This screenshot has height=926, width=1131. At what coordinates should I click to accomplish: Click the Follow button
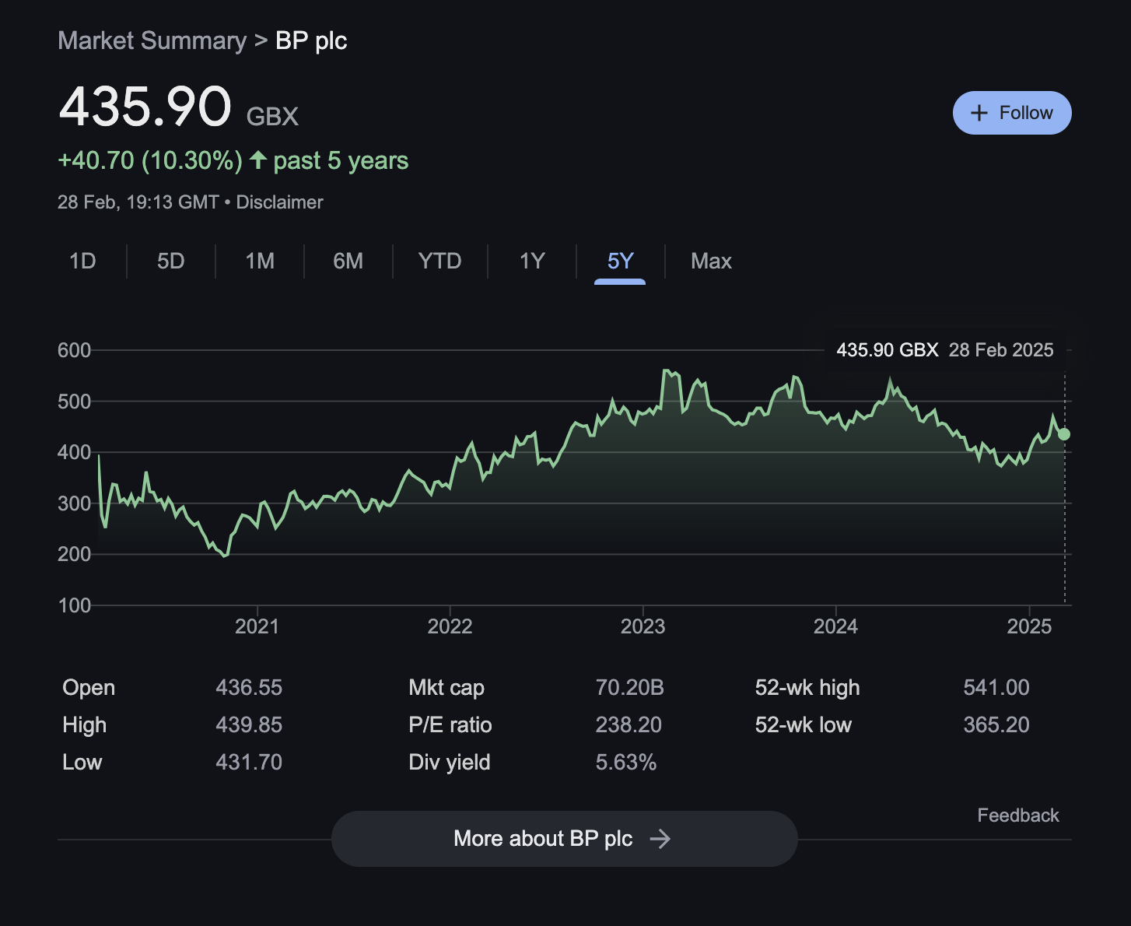[1012, 113]
